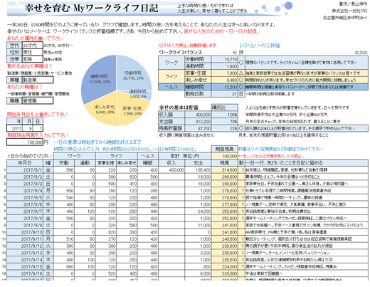
Task: Click the ヘルス category cell in balance table
Action: point(171,87)
